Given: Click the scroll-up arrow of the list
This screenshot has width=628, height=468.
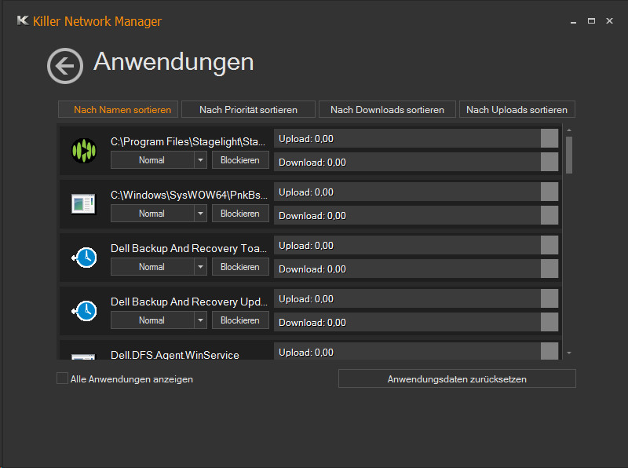Looking at the screenshot, I should coord(568,130).
